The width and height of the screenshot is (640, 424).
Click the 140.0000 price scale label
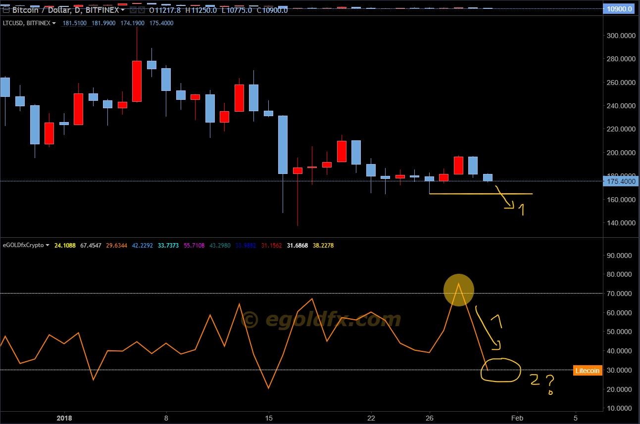point(621,223)
